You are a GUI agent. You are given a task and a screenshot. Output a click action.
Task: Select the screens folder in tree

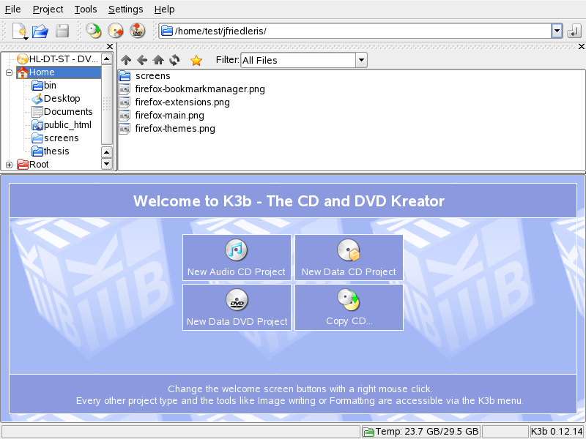coord(55,138)
